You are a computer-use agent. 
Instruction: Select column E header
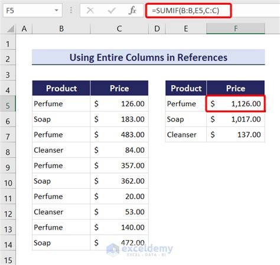click(186, 29)
